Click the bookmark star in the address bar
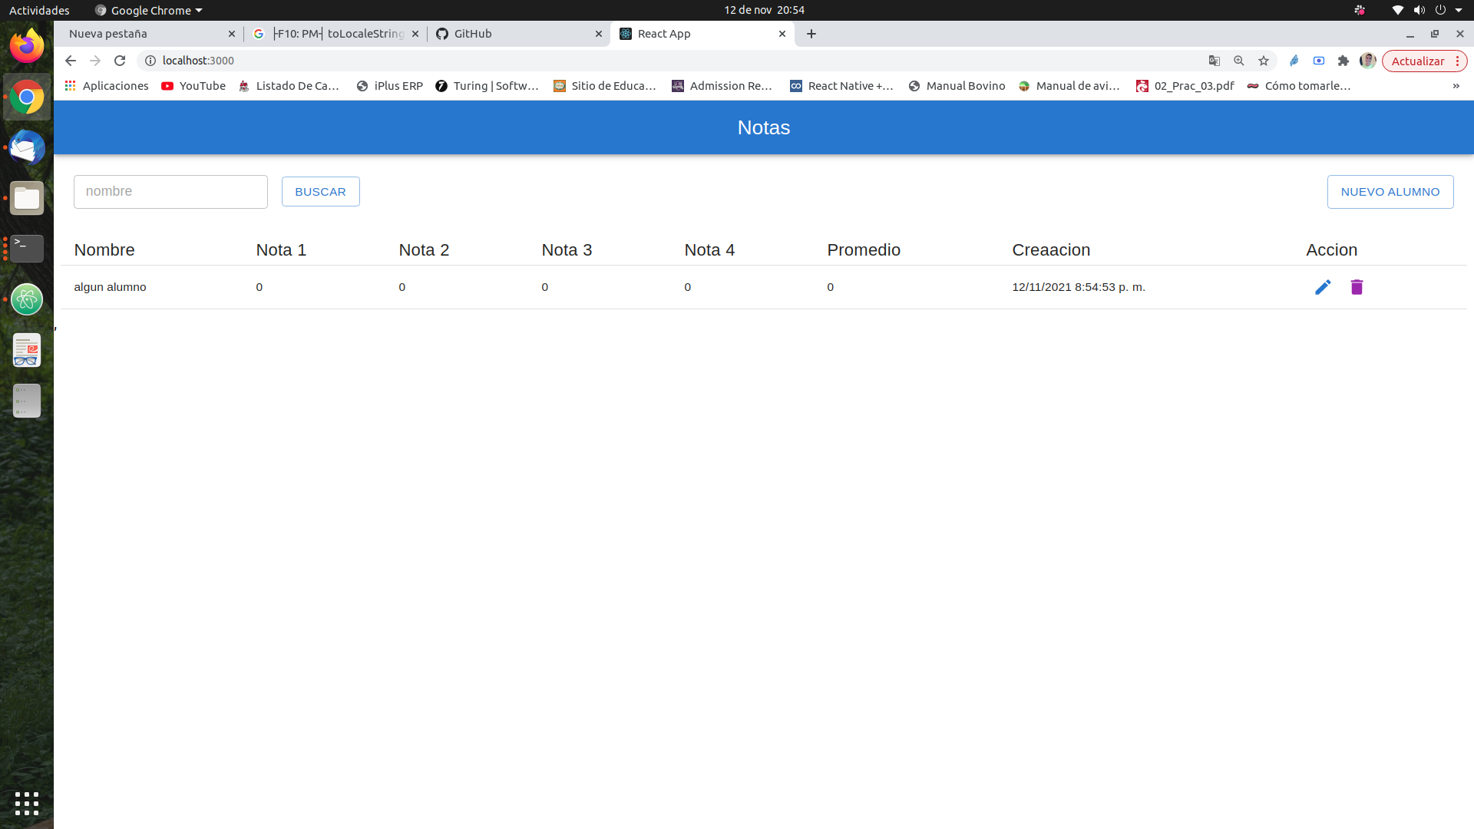 (1264, 61)
